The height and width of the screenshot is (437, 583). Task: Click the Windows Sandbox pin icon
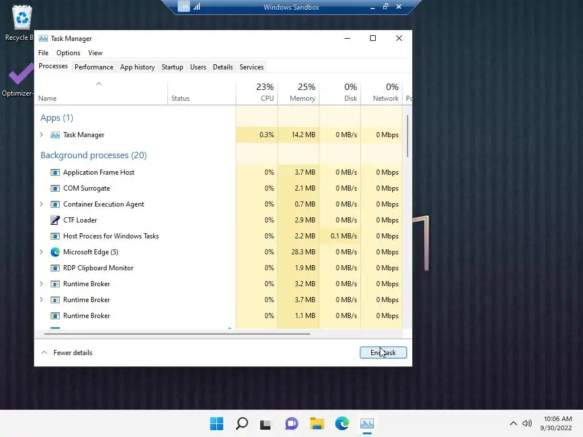(184, 6)
